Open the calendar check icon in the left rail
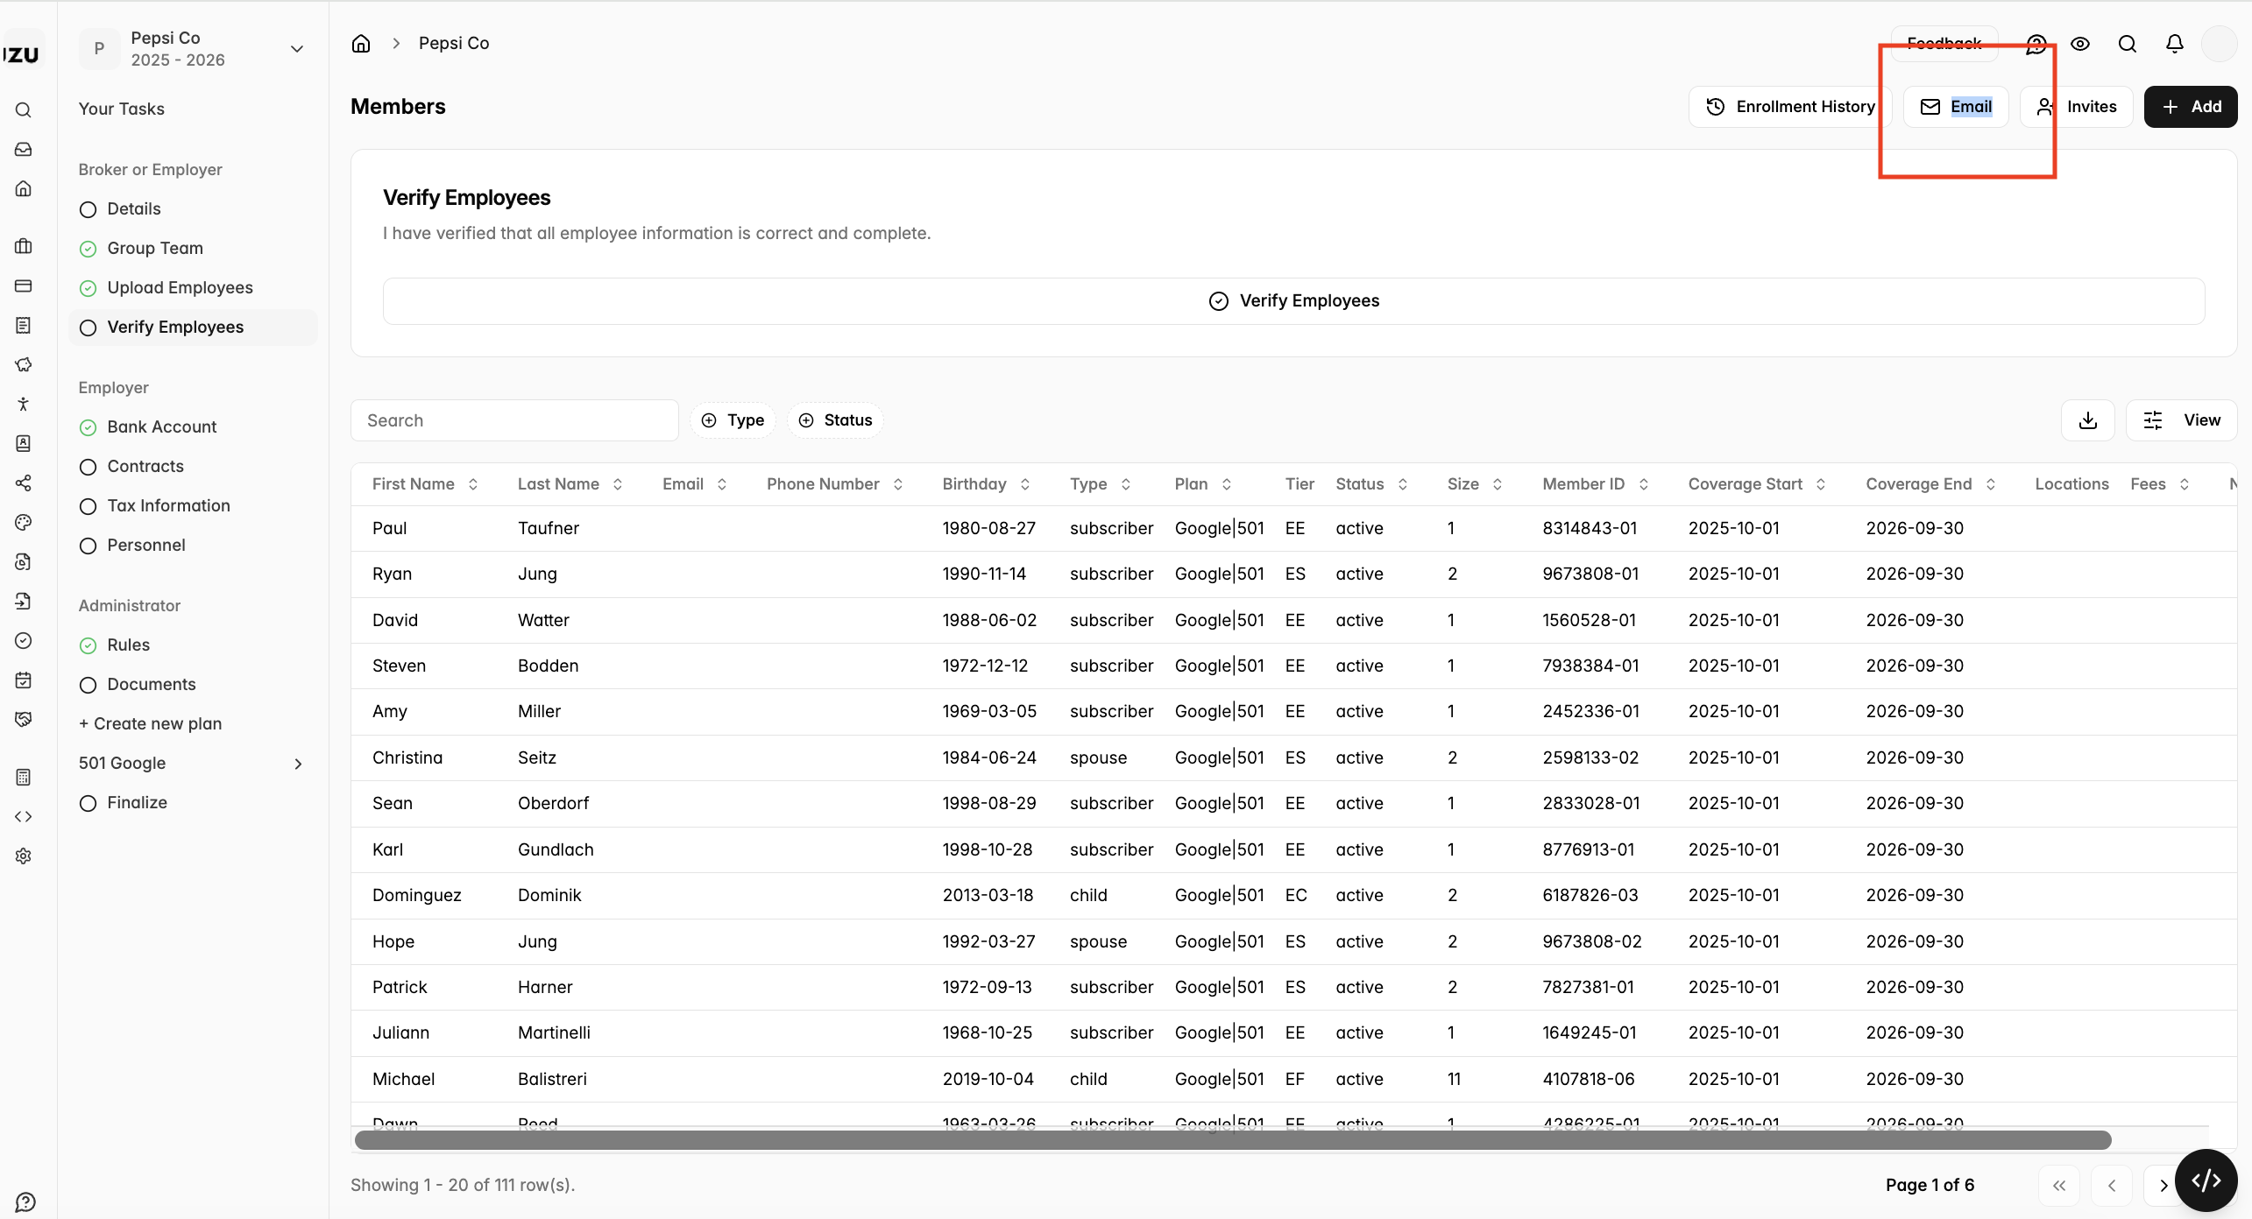The image size is (2252, 1219). 24,680
